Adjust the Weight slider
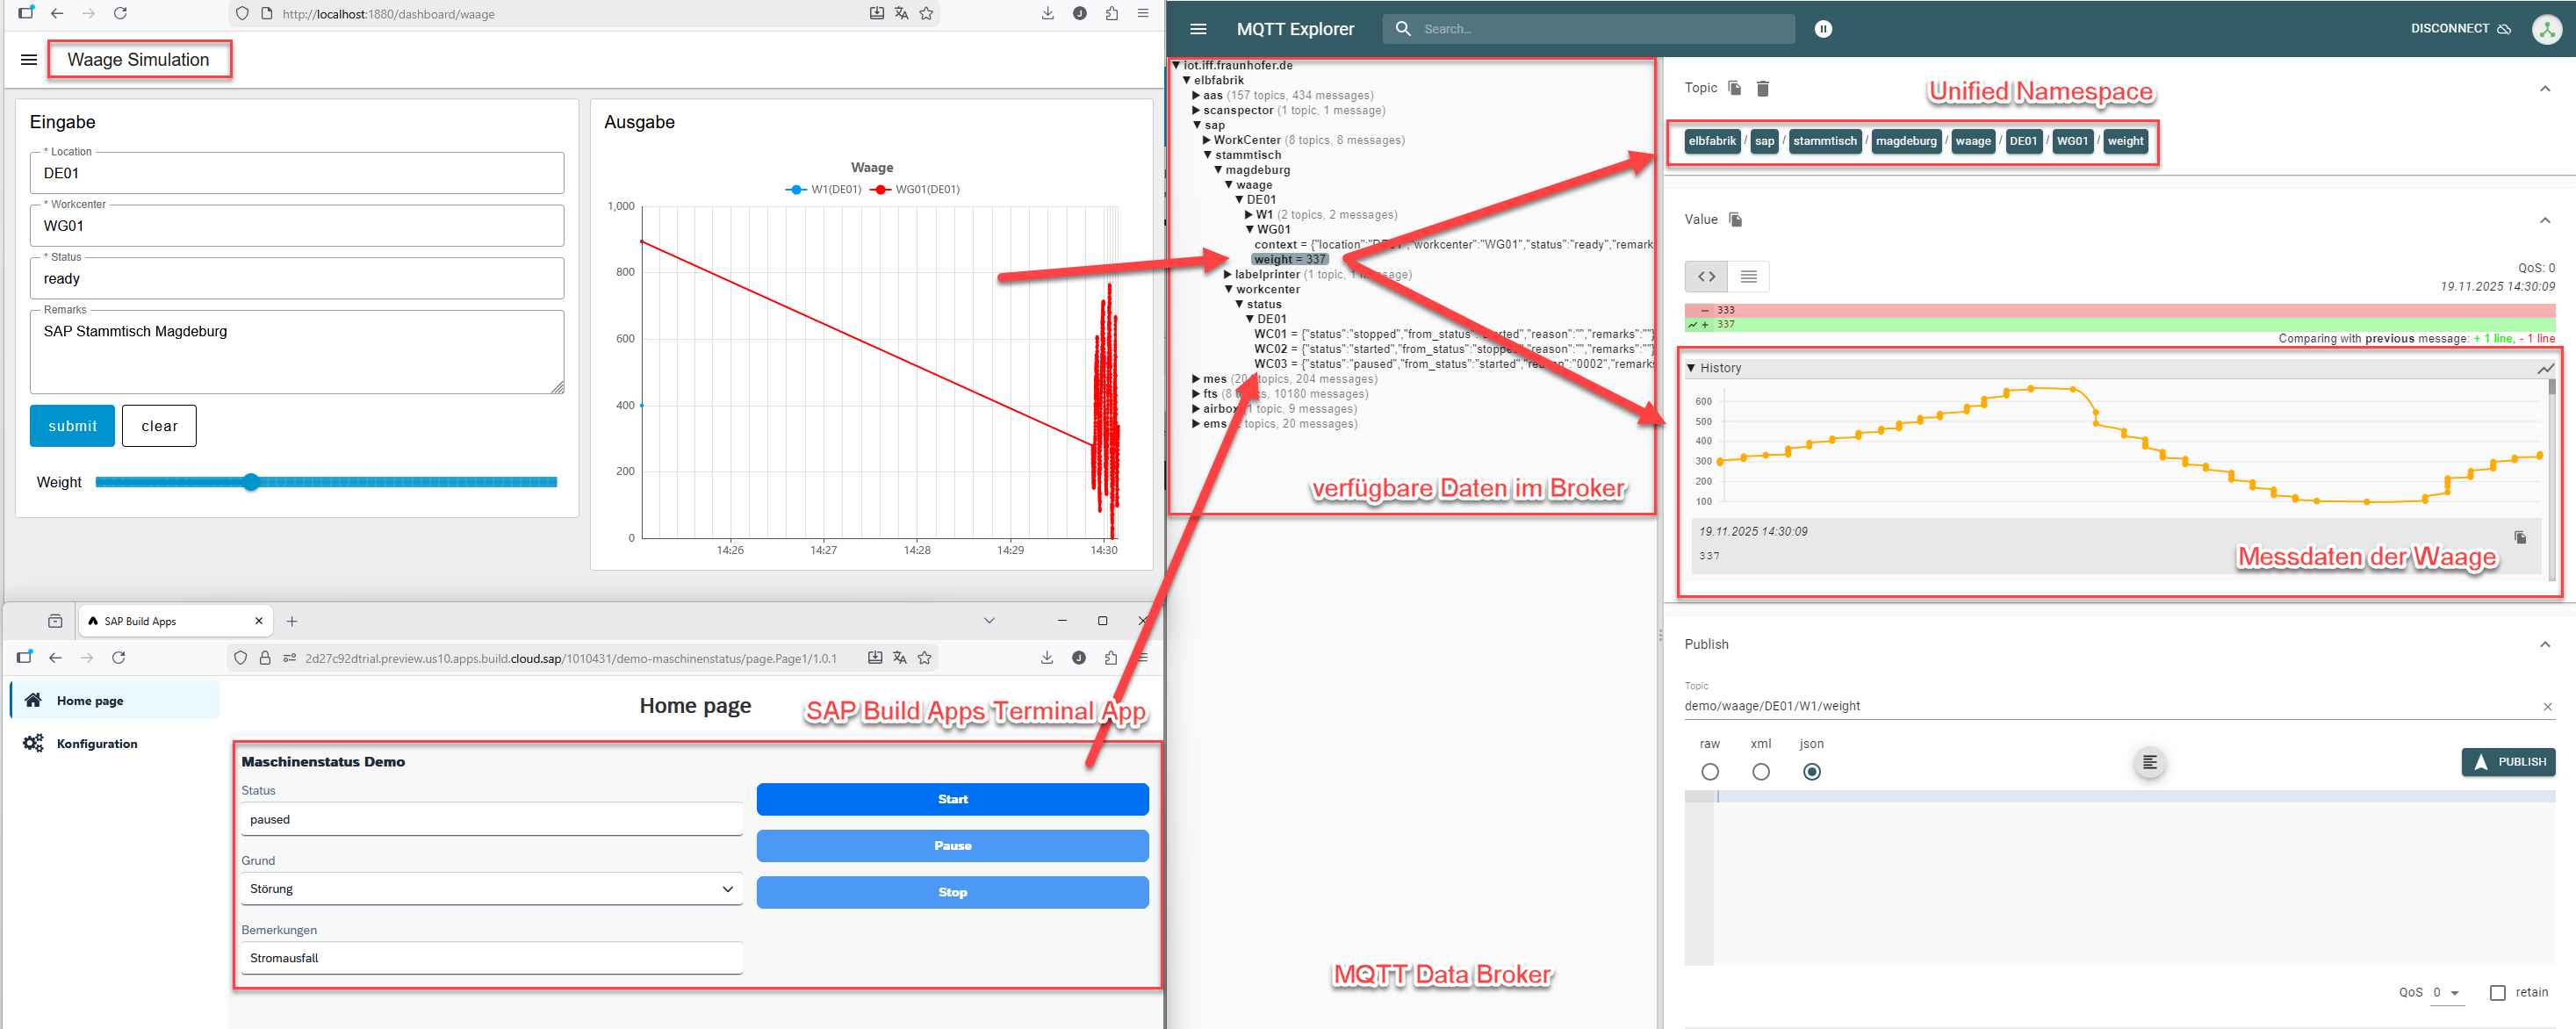 (251, 481)
